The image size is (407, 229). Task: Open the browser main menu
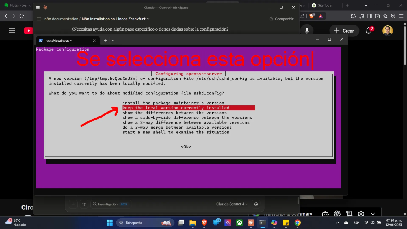point(401,16)
